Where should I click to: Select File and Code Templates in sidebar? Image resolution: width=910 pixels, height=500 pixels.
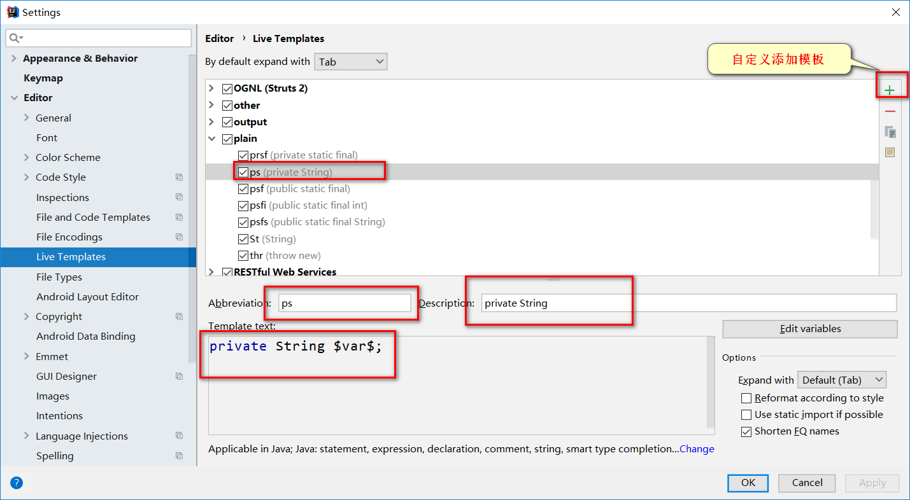tap(93, 218)
